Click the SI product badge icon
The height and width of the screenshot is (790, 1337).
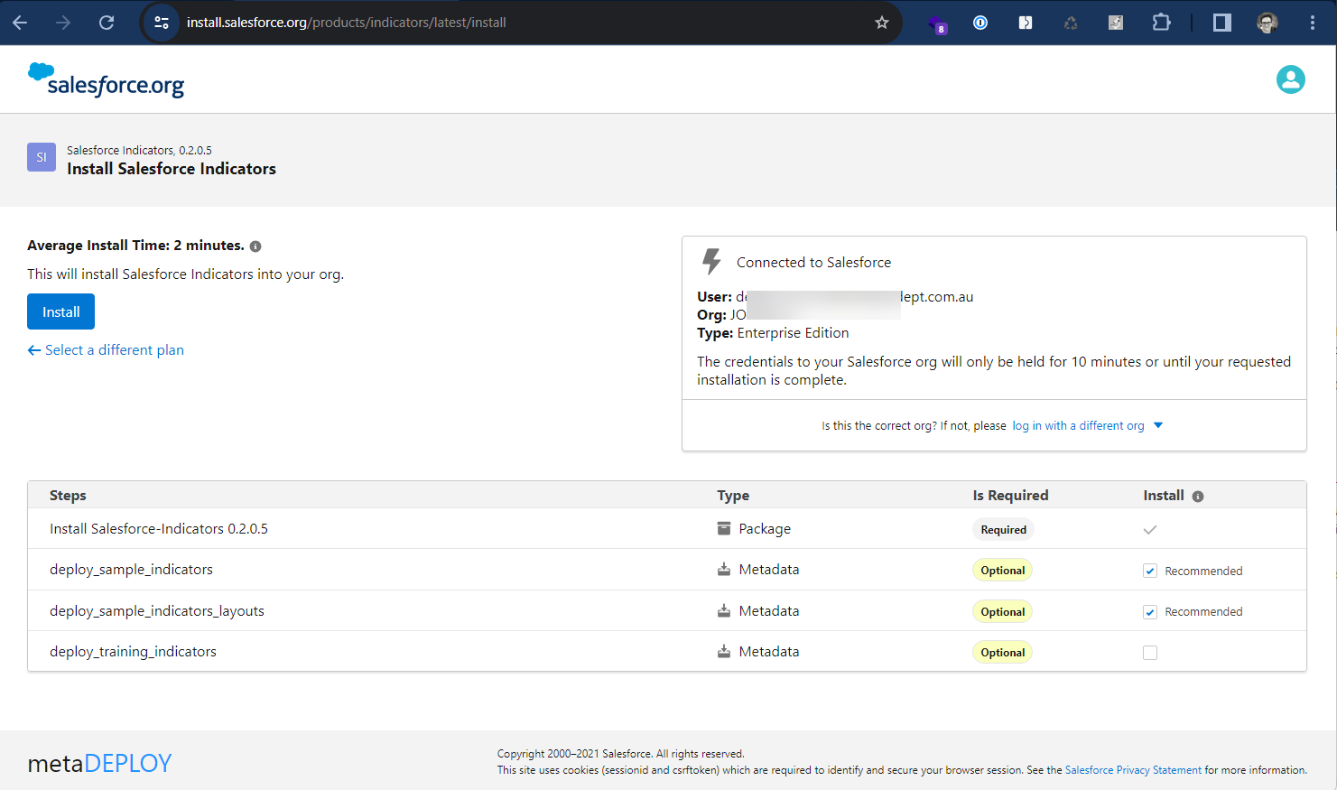(42, 157)
